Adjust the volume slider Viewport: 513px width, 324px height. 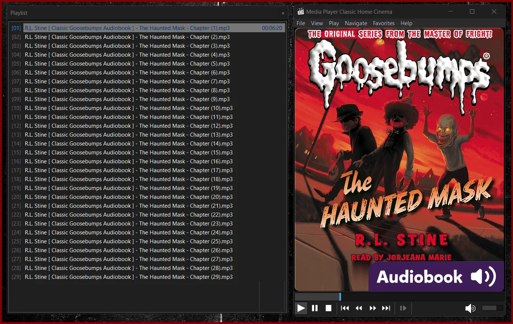[492, 308]
